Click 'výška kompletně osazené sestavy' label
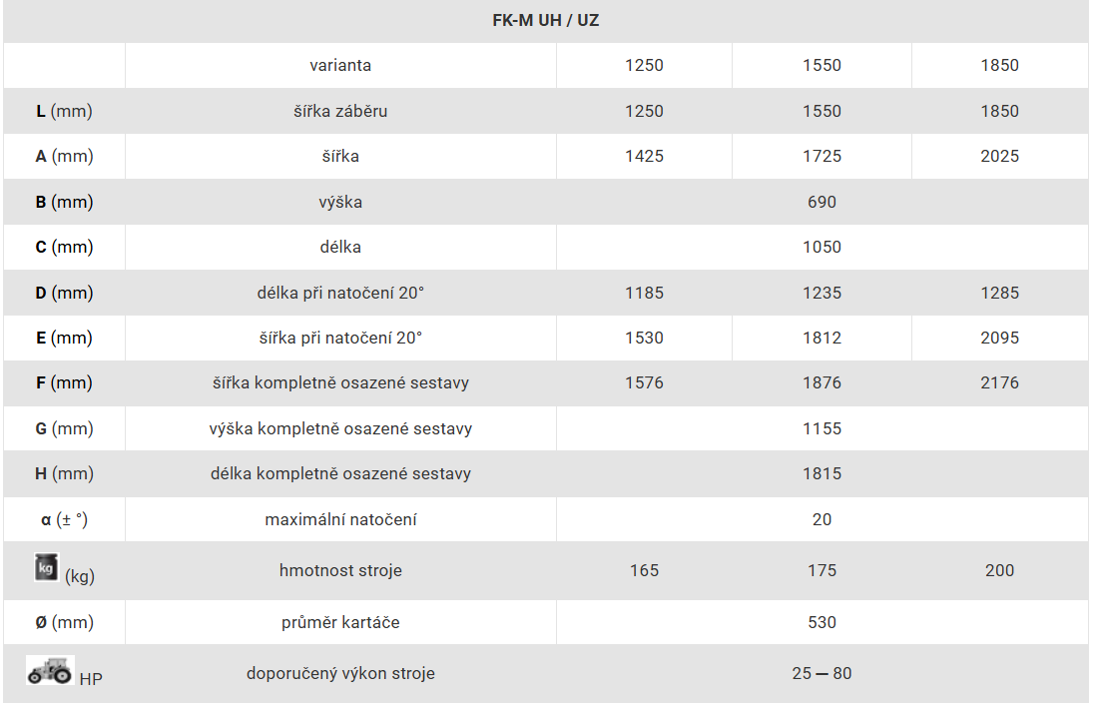1100x713 pixels. pyautogui.click(x=340, y=428)
